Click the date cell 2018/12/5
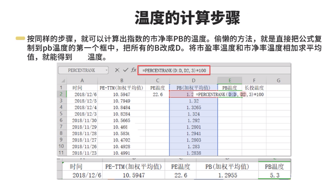This screenshot has width=335, height=185. pos(82,101)
